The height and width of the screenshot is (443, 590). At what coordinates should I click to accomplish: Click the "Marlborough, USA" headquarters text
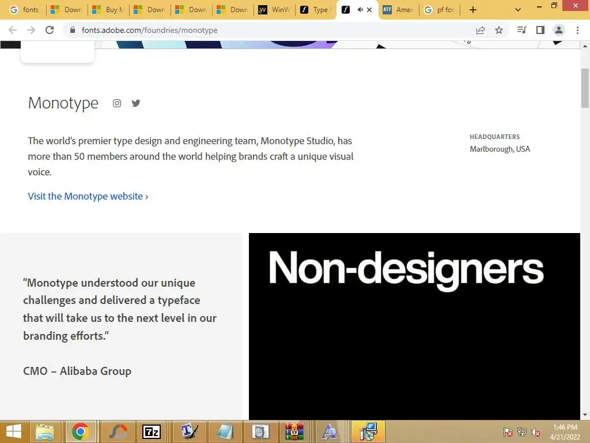(x=500, y=149)
